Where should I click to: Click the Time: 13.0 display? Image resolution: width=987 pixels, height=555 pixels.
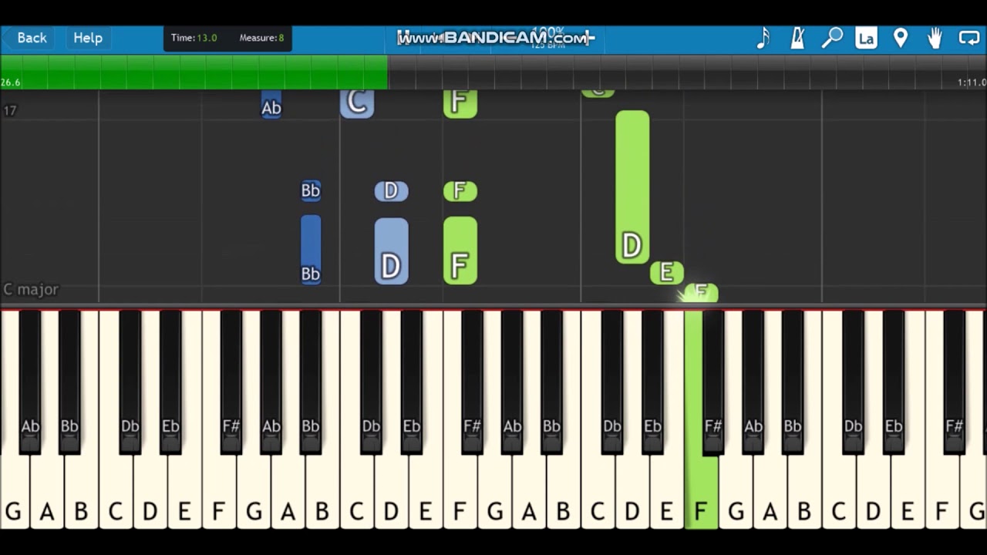pos(194,38)
